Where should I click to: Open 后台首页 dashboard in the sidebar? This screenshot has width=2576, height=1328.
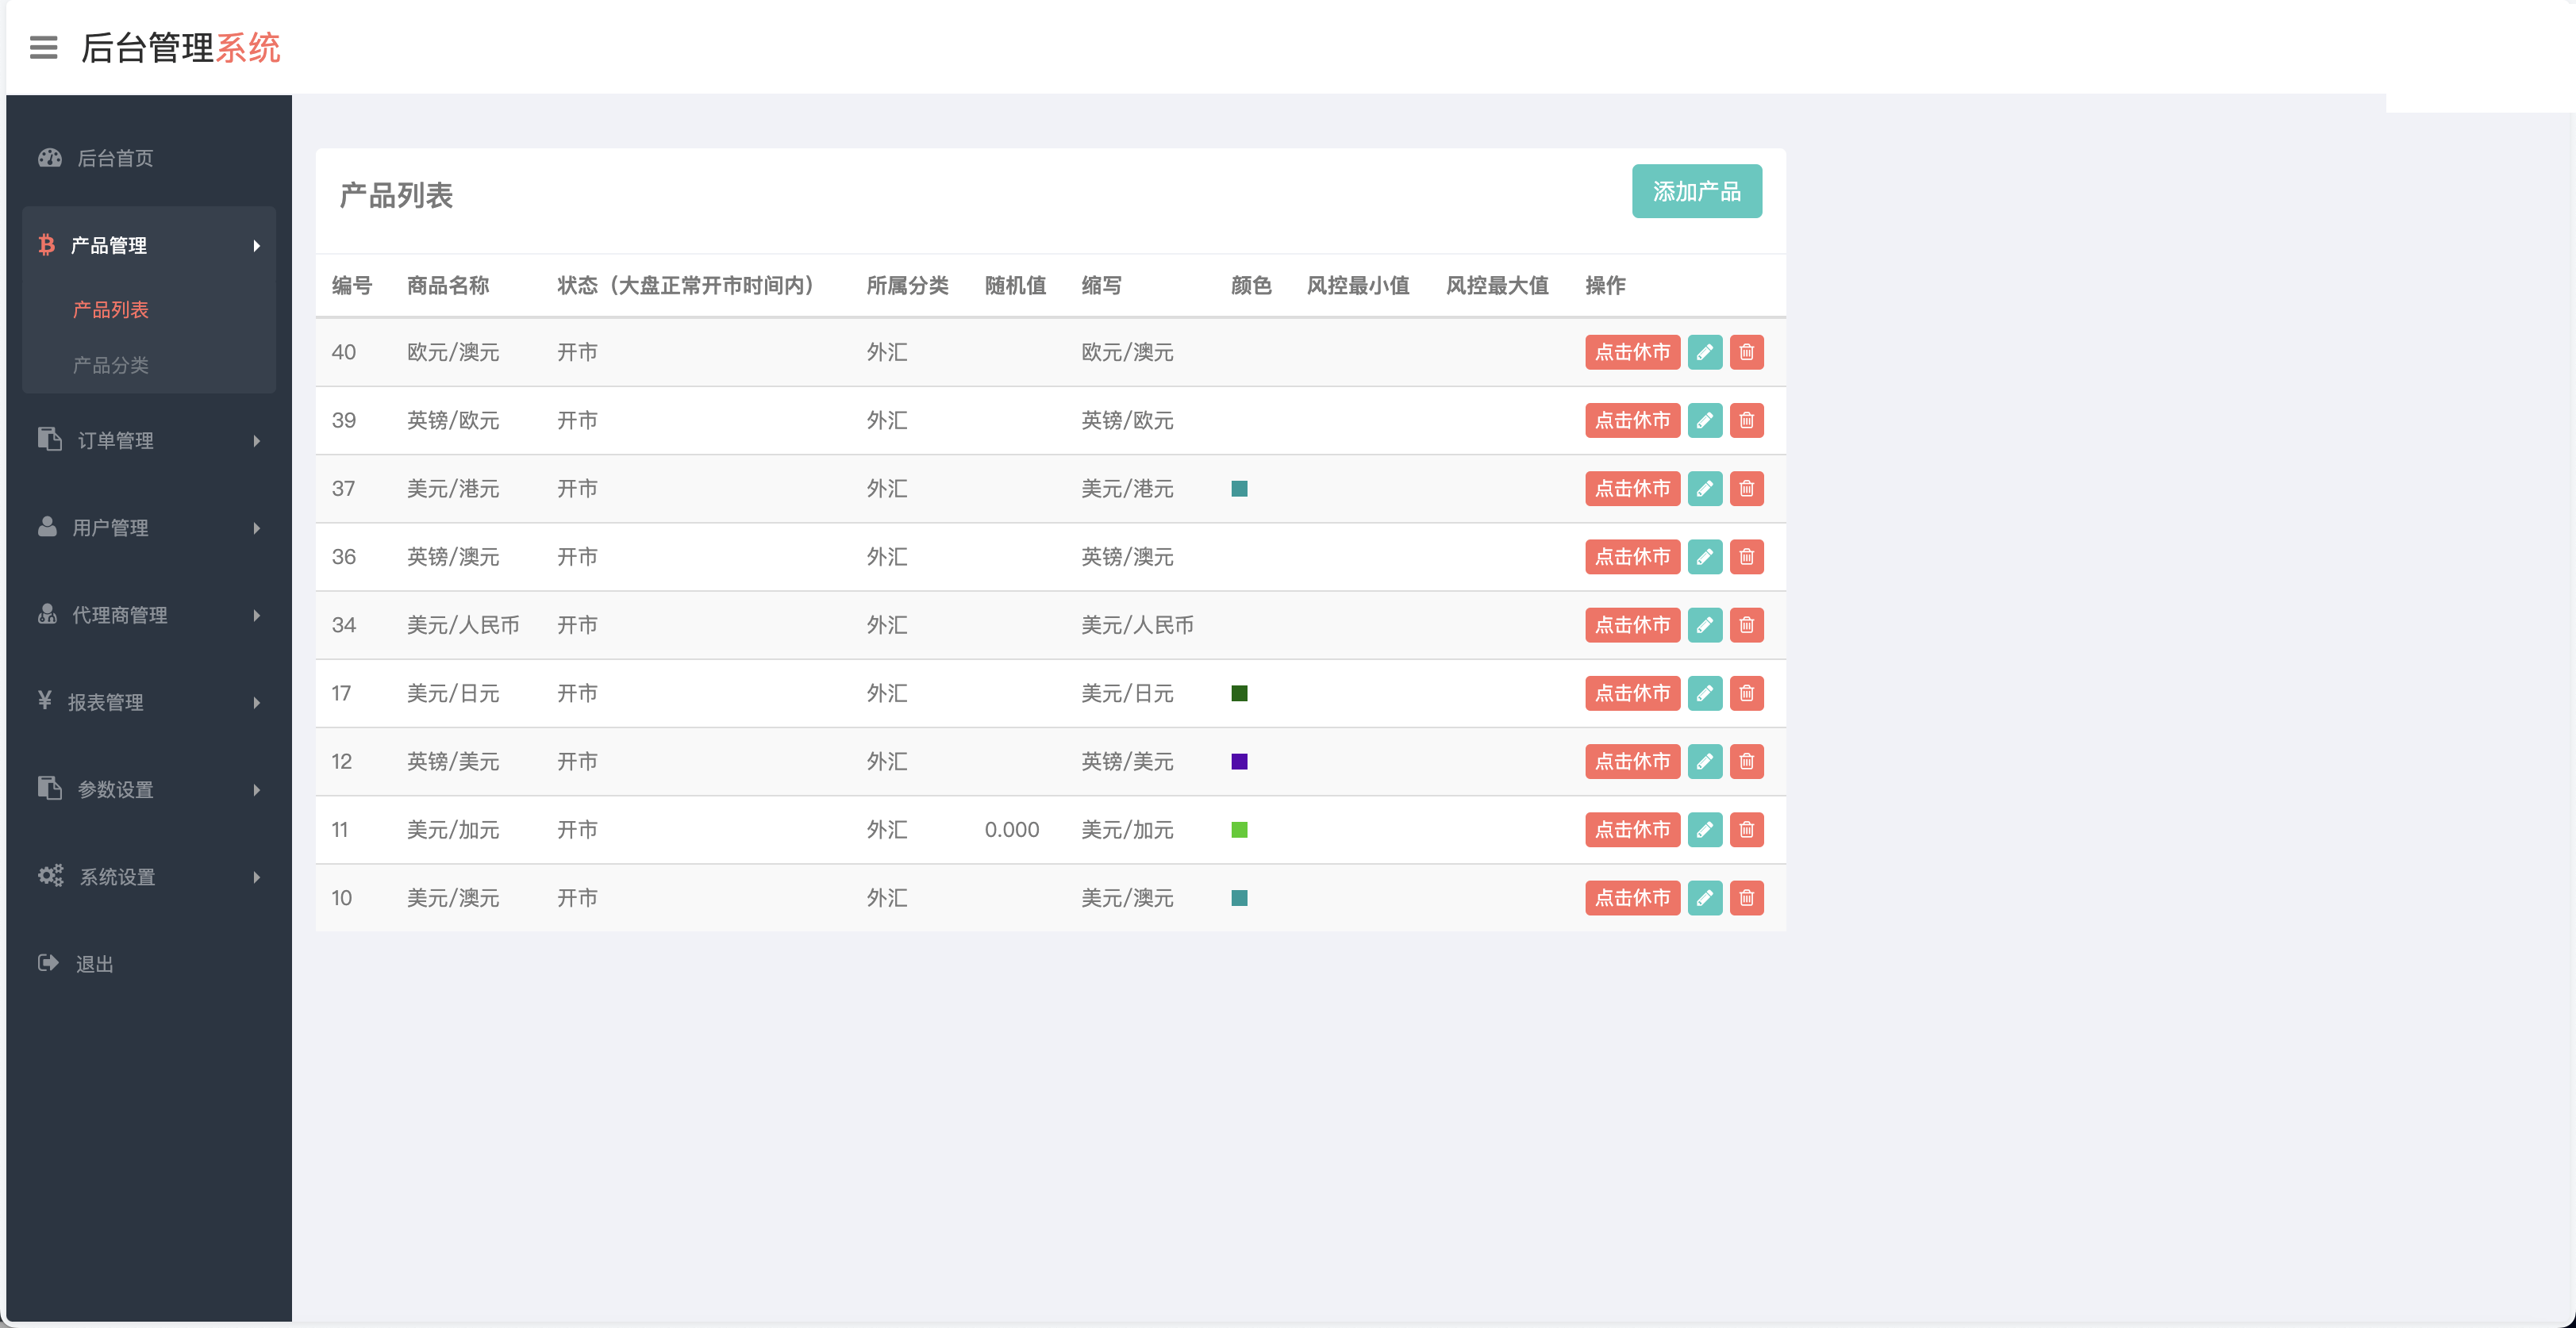[115, 158]
